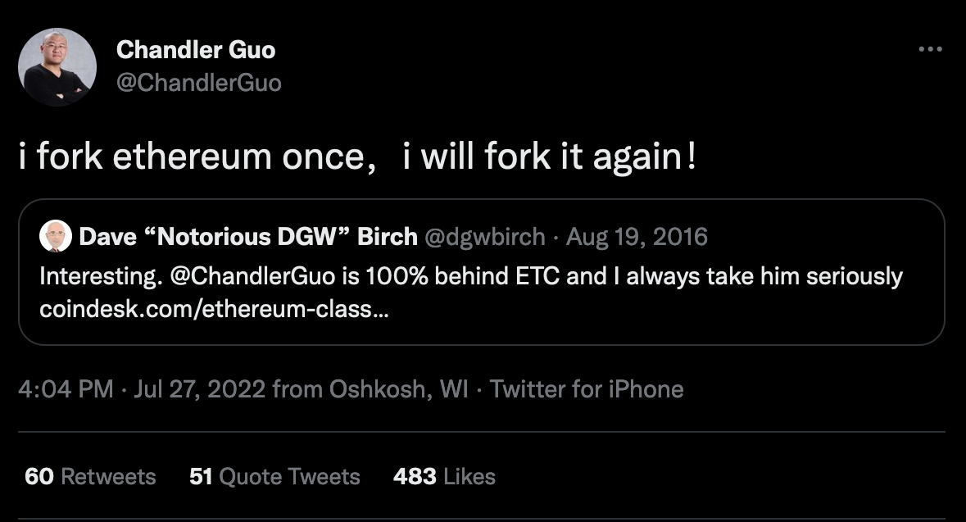This screenshot has width=966, height=522.
Task: Open Chandler Guo's profile picture
Action: 57,67
